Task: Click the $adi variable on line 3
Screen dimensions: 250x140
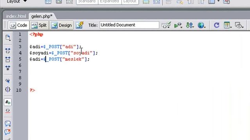Action: click(35, 47)
